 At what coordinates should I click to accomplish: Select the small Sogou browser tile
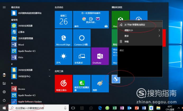pos(116,79)
